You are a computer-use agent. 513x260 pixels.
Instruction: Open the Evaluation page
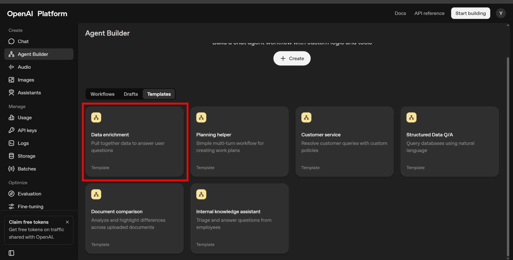coord(29,194)
